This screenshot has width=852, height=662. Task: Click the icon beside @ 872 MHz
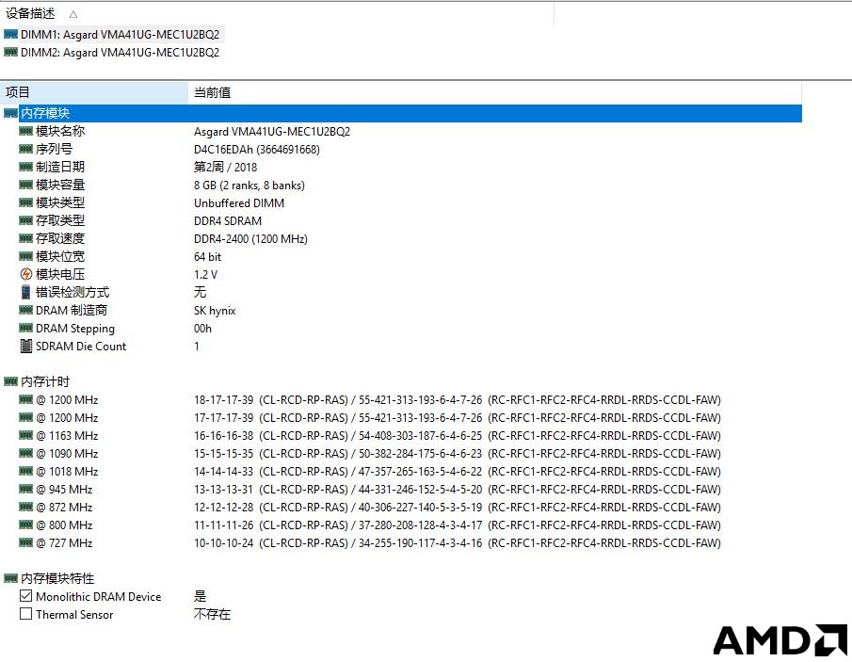pos(26,508)
